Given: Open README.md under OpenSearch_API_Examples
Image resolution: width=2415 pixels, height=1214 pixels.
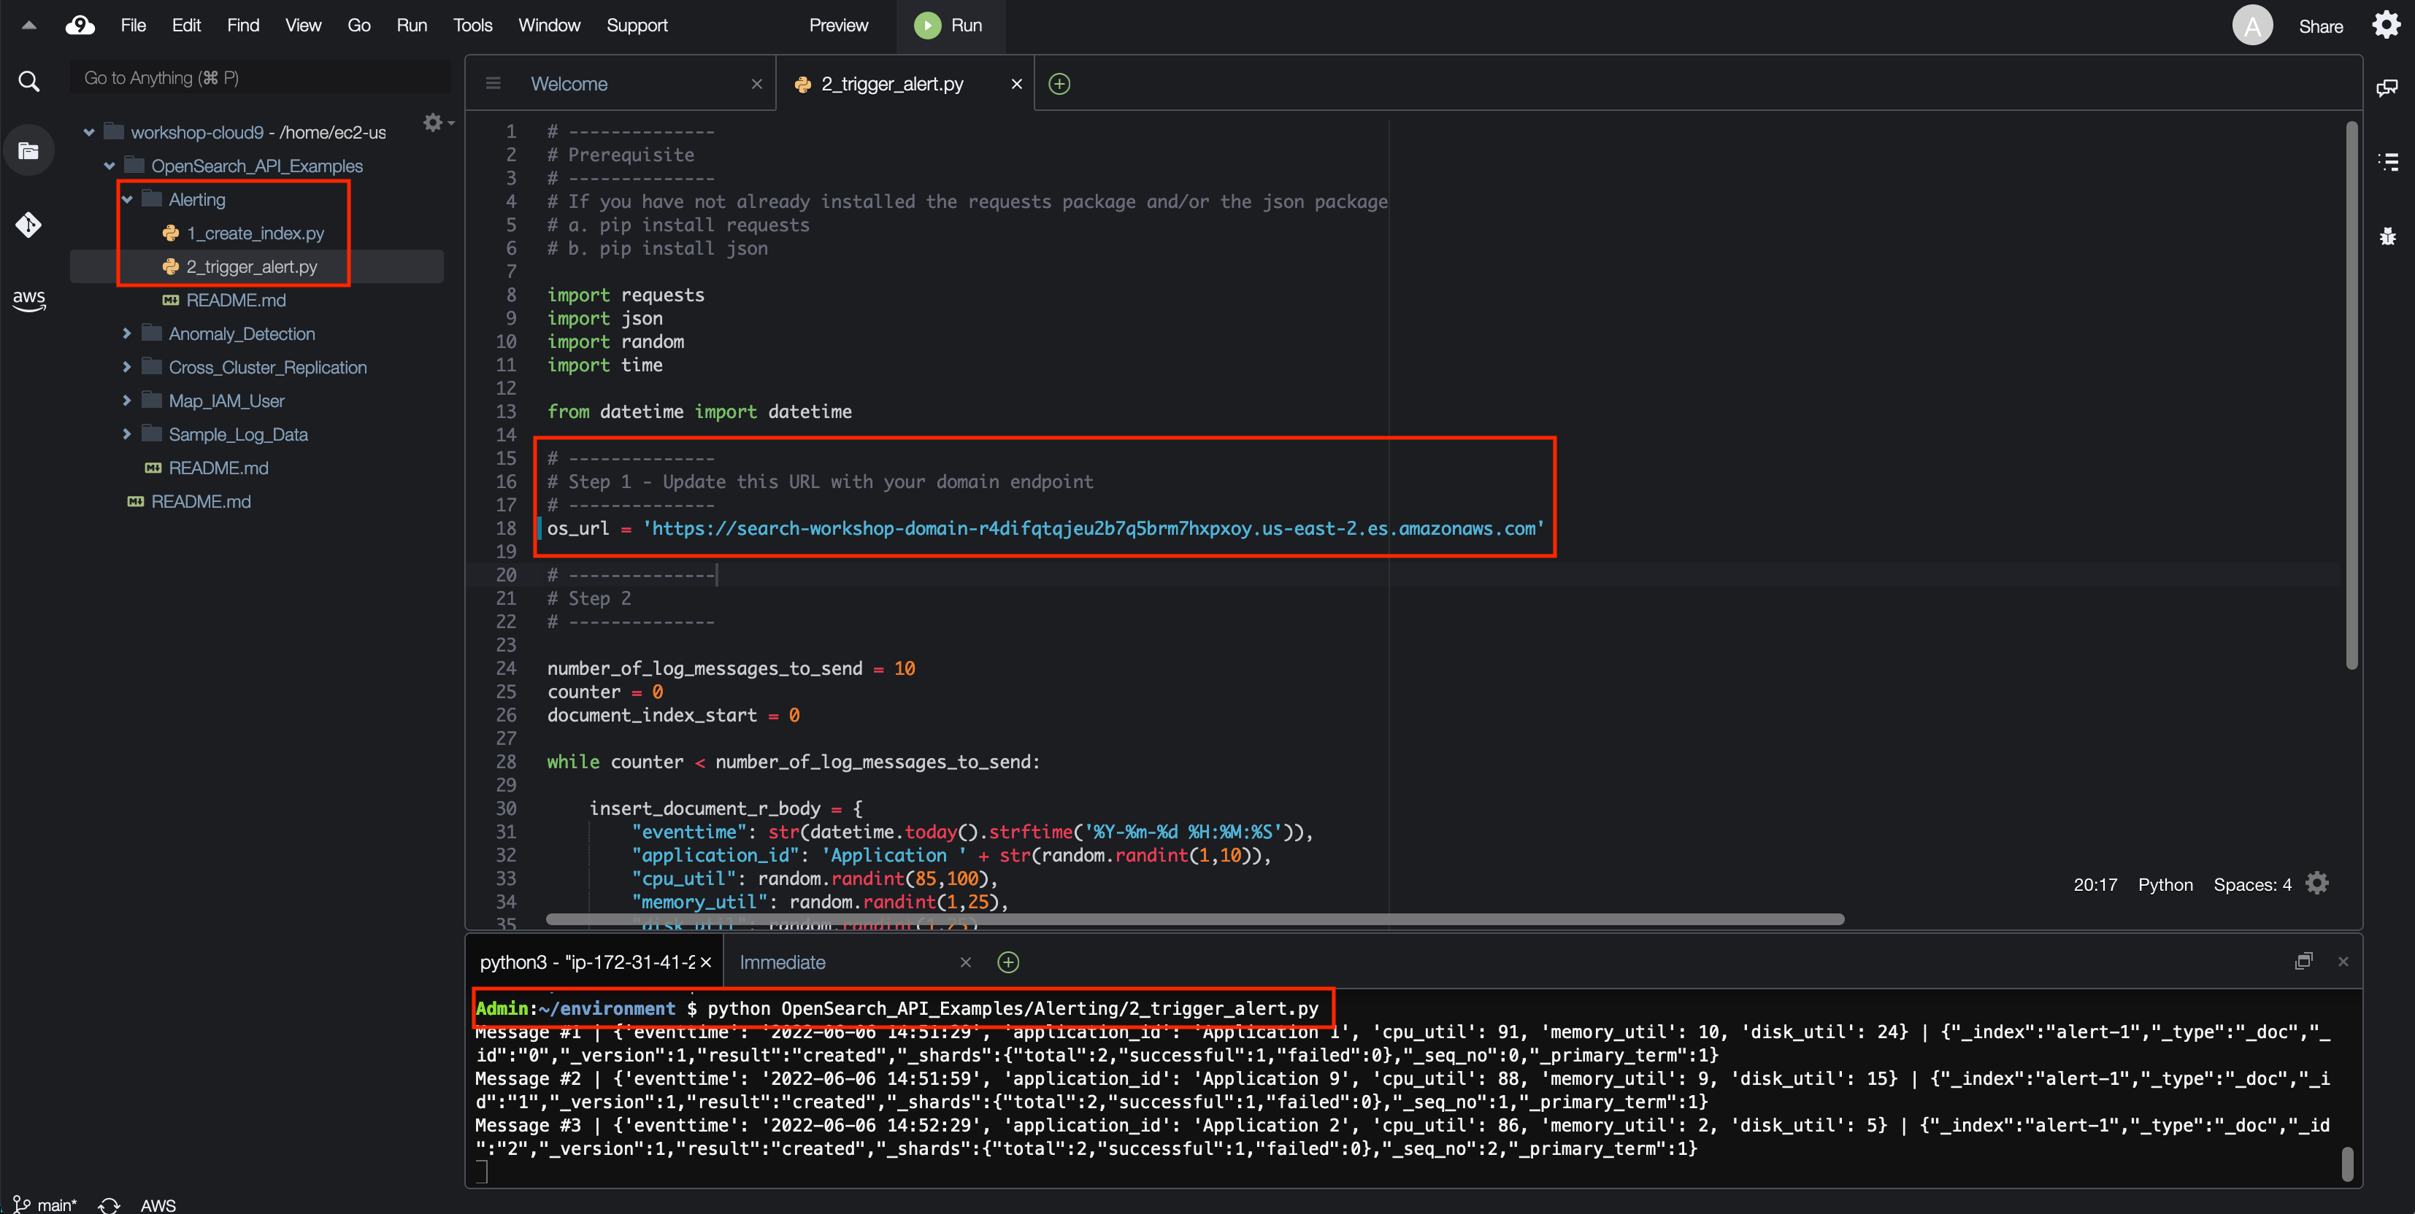Looking at the screenshot, I should tap(218, 468).
